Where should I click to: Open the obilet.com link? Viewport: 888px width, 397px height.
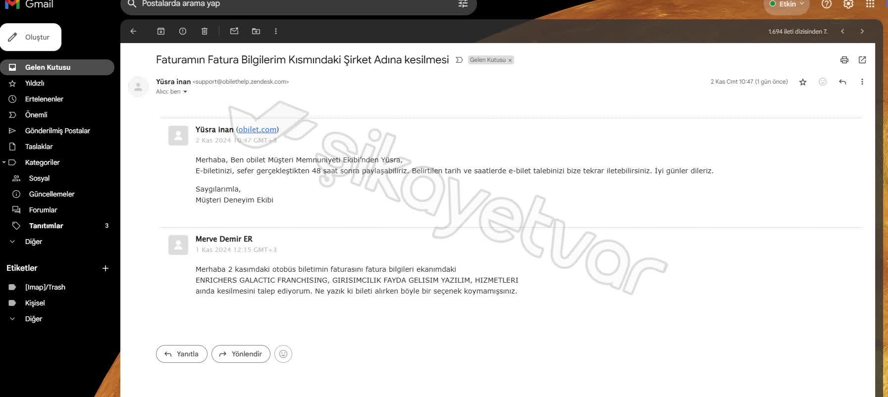click(258, 130)
